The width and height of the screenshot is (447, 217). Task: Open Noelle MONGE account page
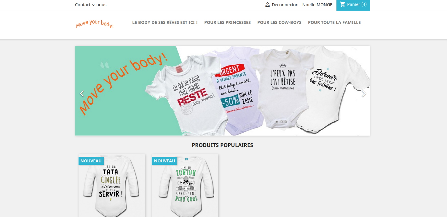[317, 5]
